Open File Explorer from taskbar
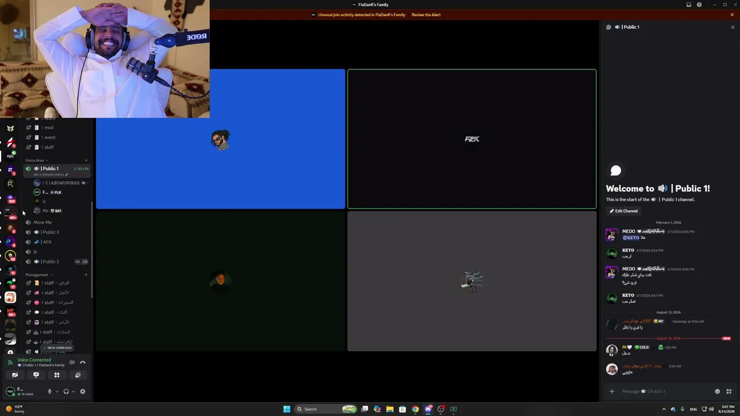The width and height of the screenshot is (740, 416). (x=390, y=409)
